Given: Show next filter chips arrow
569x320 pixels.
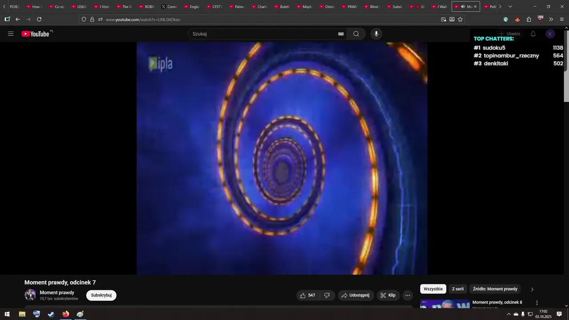Looking at the screenshot, I should pyautogui.click(x=532, y=289).
